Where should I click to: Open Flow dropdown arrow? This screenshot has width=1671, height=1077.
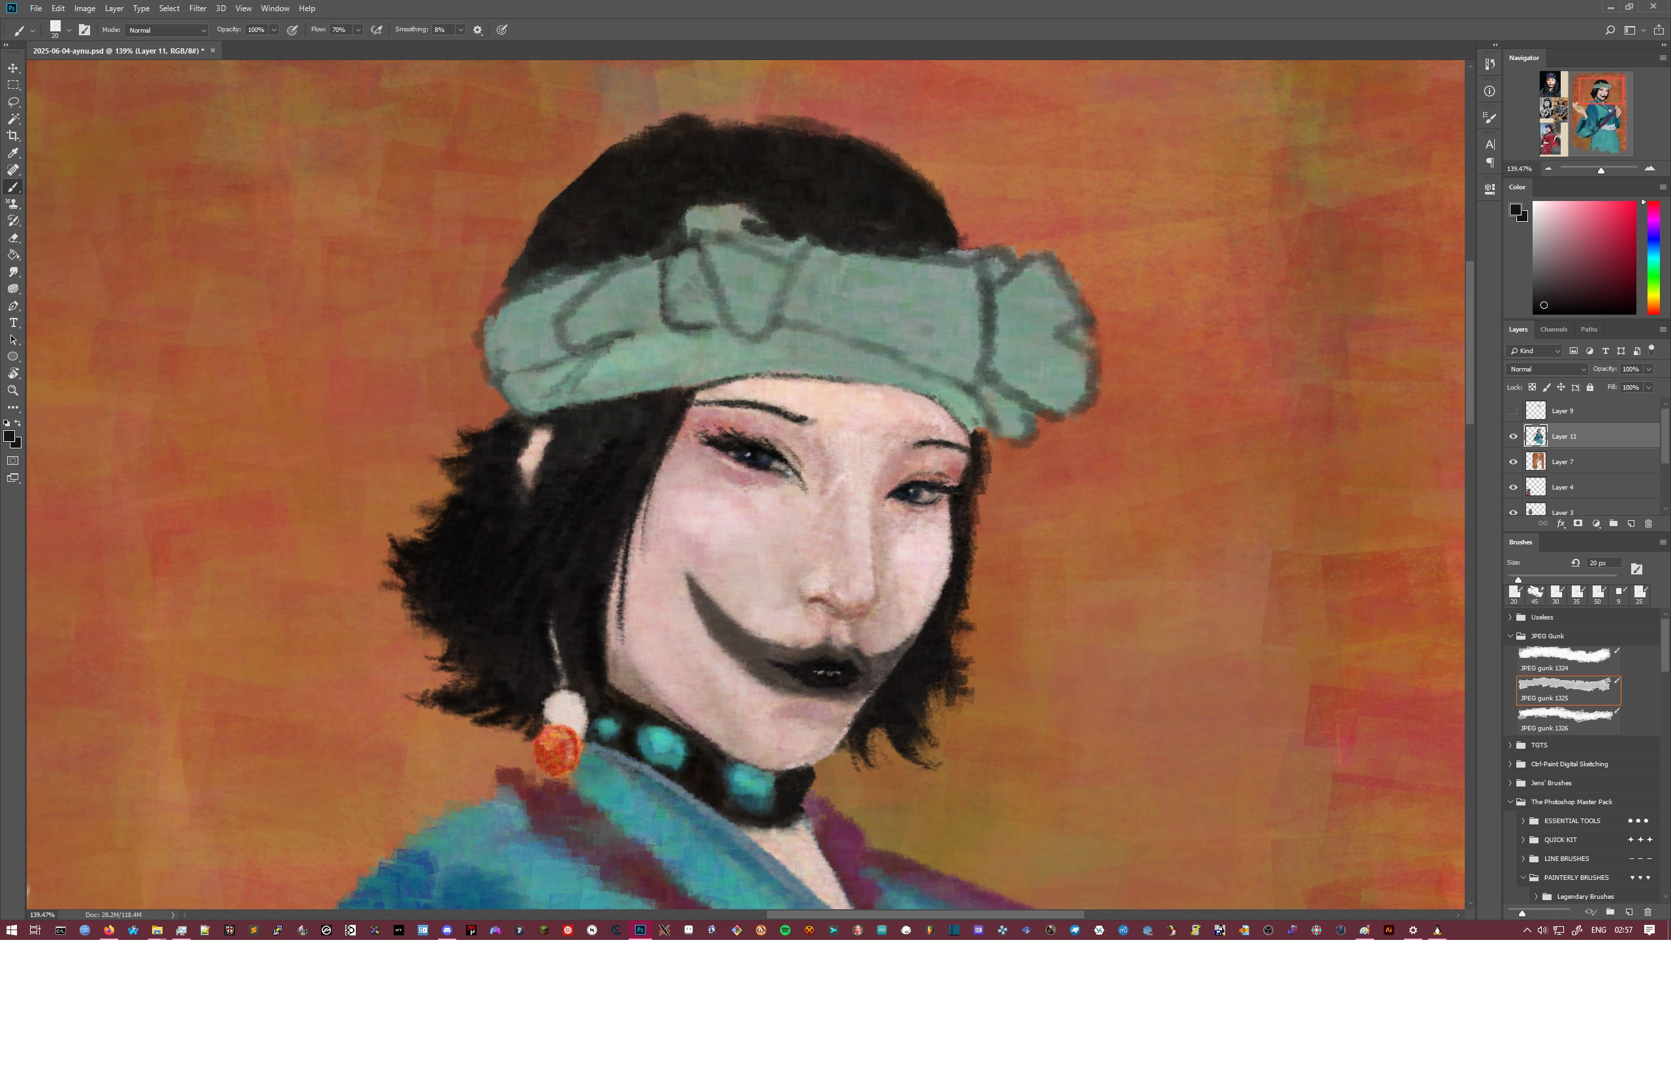[358, 30]
